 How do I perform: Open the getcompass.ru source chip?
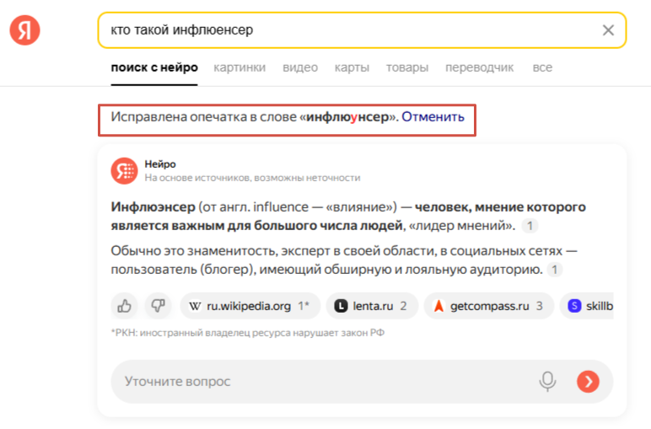tap(488, 305)
